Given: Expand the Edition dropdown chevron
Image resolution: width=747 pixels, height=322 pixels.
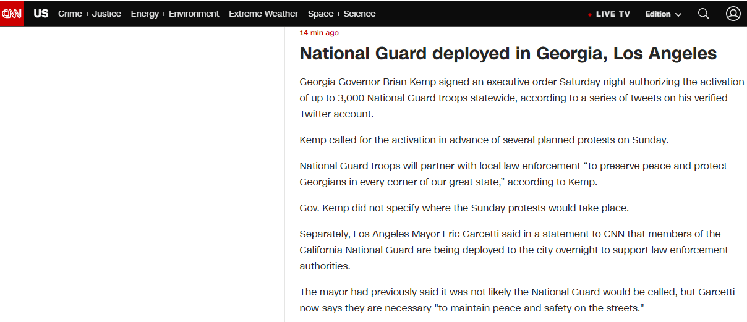Looking at the screenshot, I should (x=678, y=15).
